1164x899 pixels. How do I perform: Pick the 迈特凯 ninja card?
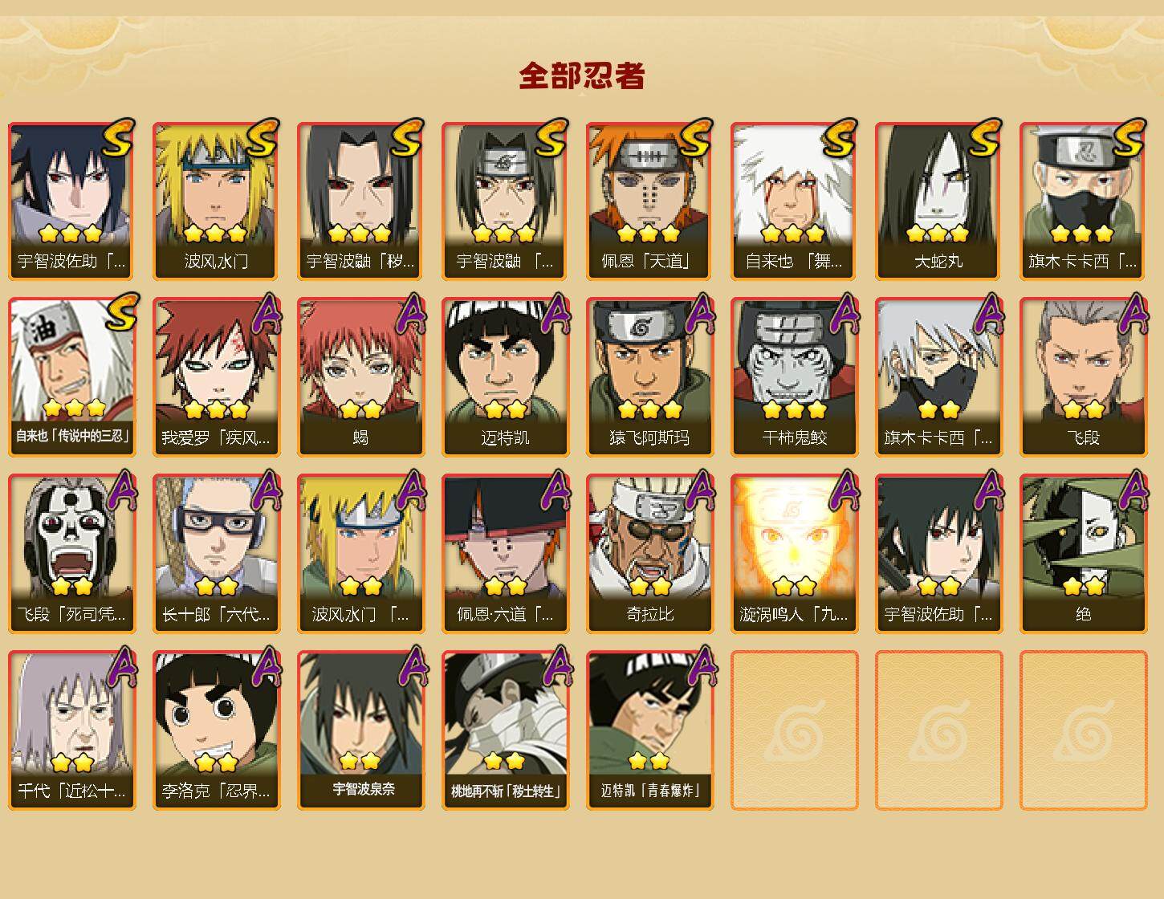pyautogui.click(x=505, y=377)
